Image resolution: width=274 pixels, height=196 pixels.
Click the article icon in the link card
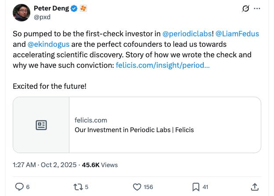click(x=41, y=125)
